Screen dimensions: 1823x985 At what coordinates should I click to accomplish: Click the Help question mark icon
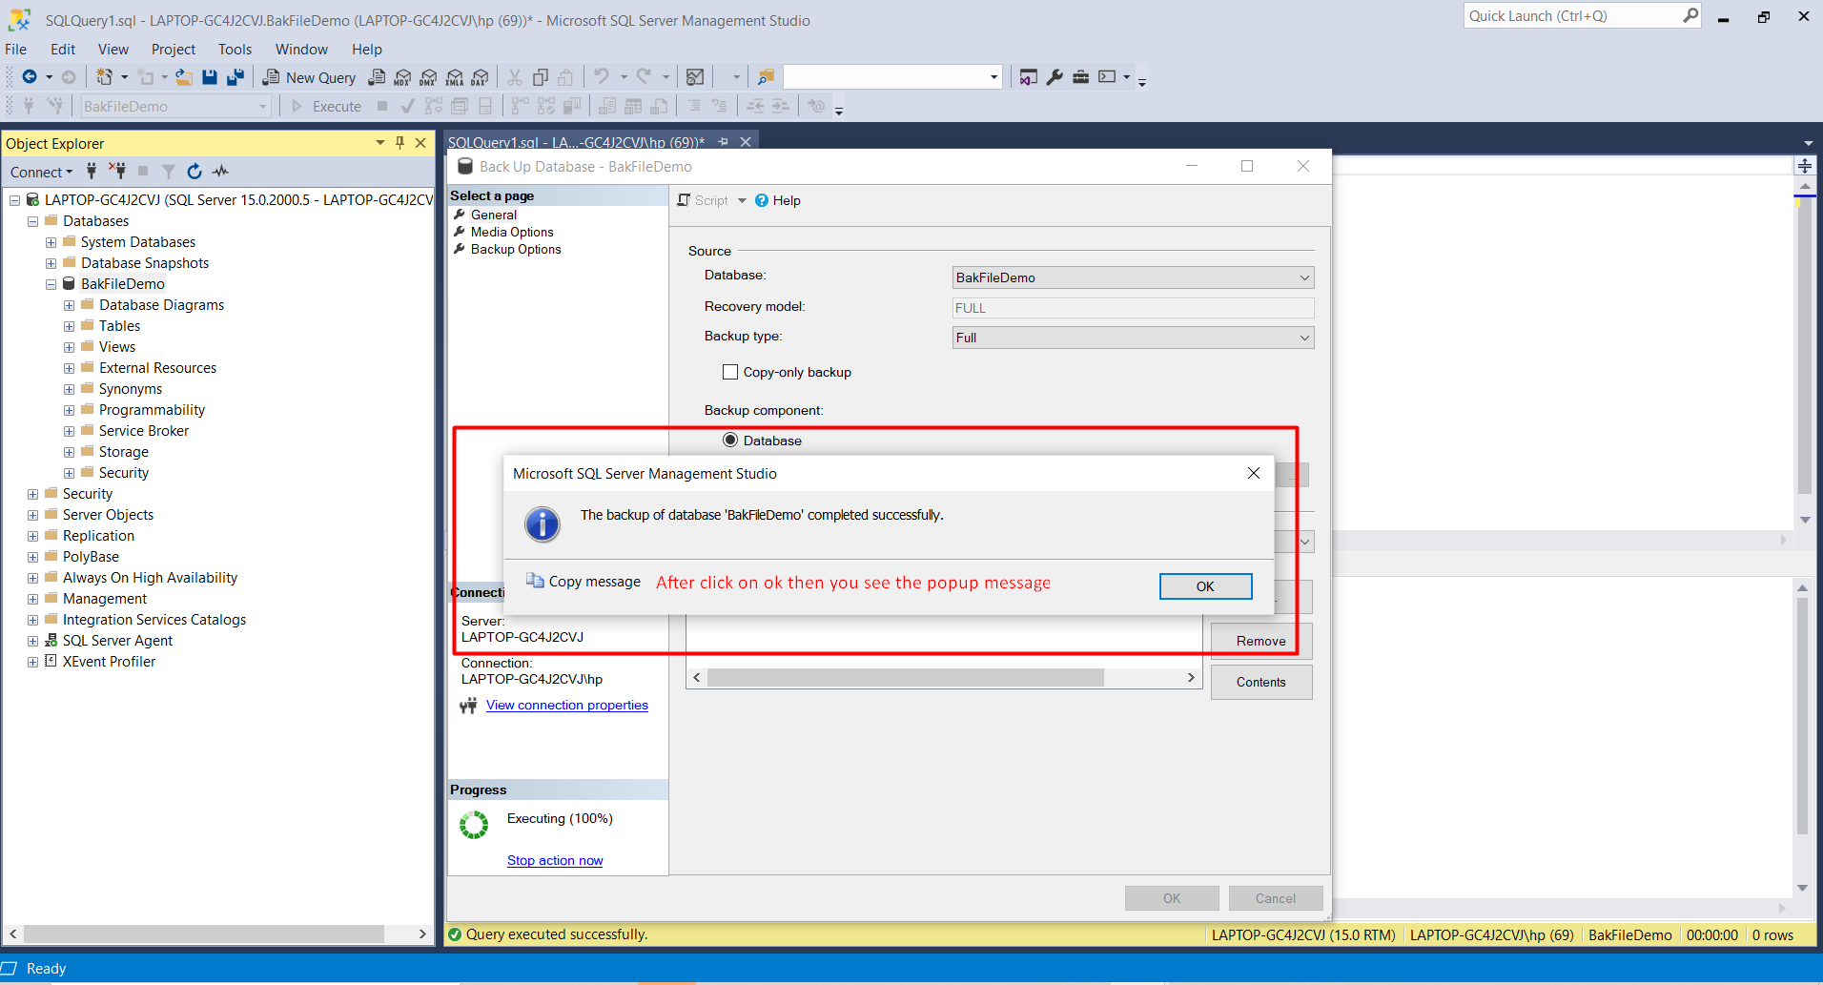(762, 200)
